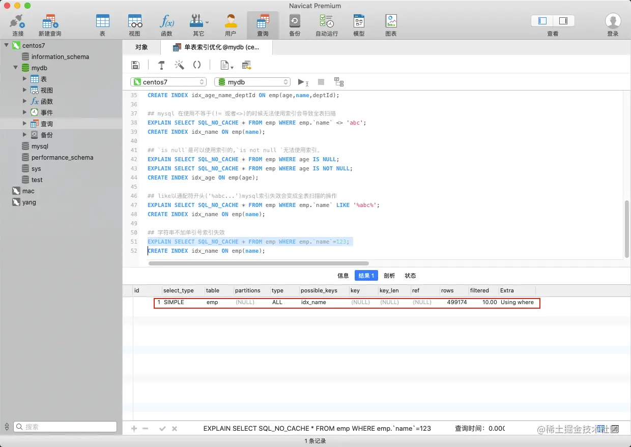Open the 剖析 profile tab

tap(389, 276)
